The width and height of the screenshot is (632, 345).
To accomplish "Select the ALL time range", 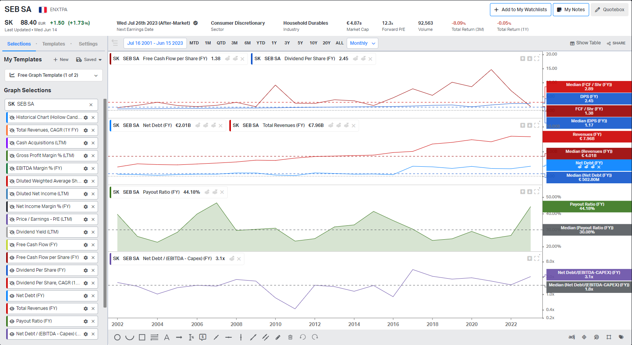I will [x=339, y=43].
